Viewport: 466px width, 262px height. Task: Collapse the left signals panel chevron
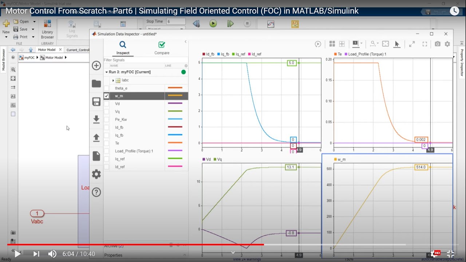click(186, 42)
